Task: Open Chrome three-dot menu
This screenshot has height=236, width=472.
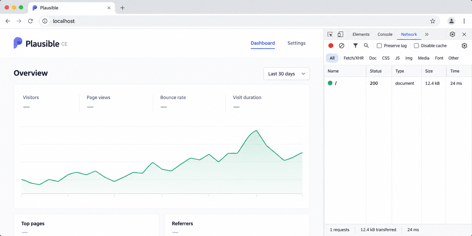Action: point(464,21)
